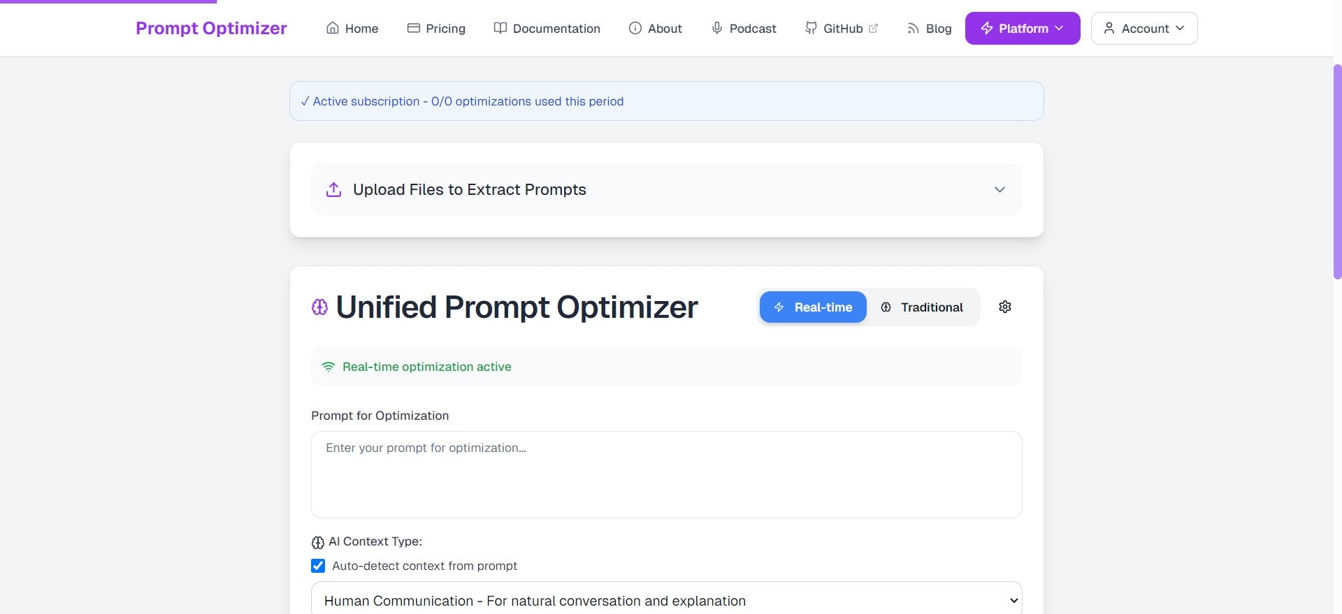Click the brain icon next to Unified Prompt Optimizer

pos(319,307)
